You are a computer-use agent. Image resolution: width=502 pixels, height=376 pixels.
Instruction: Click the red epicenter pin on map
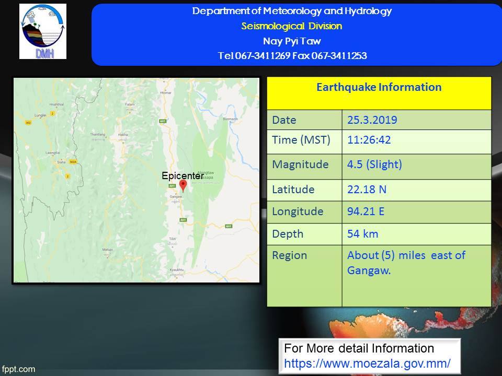(x=182, y=185)
